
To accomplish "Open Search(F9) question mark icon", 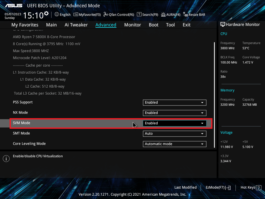I will [139, 15].
